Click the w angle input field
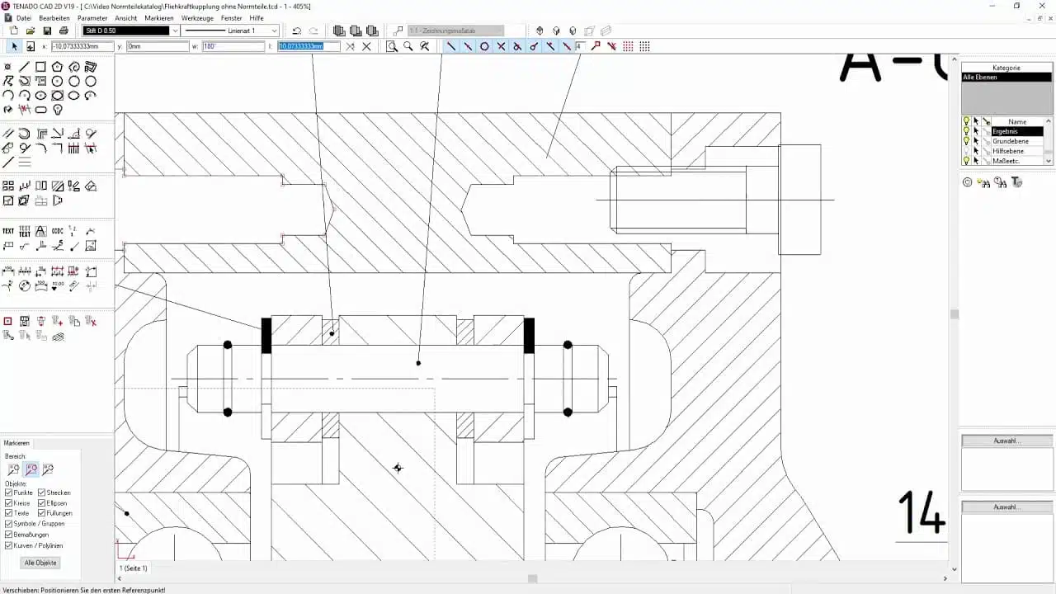This screenshot has width=1056, height=594. [x=233, y=46]
